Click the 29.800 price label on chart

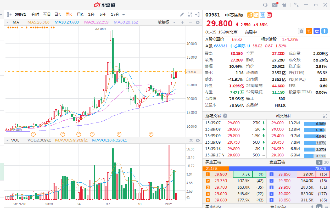193,72
